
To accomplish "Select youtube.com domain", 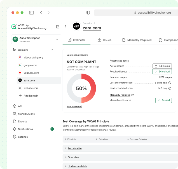I will pyautogui.click(x=31, y=73).
